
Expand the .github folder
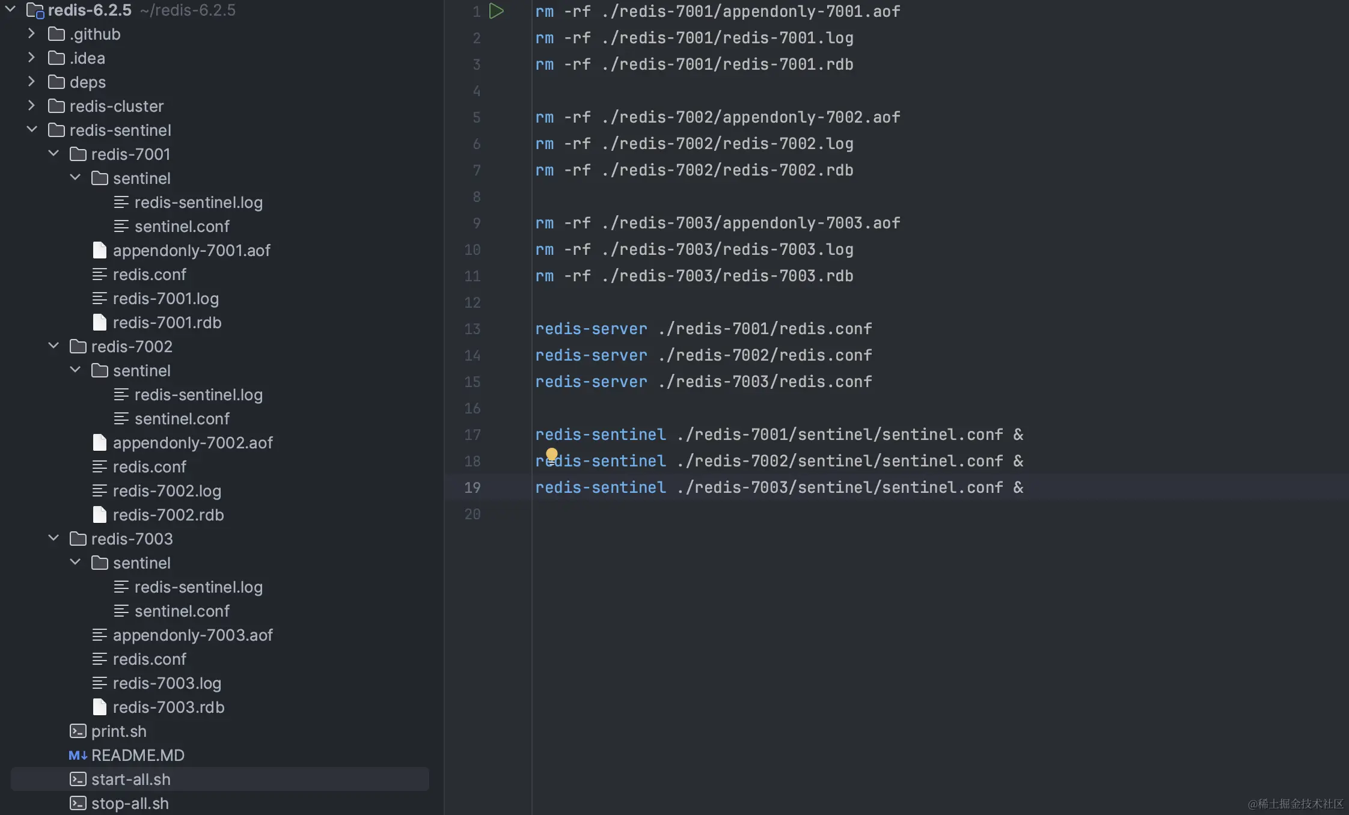tap(32, 34)
